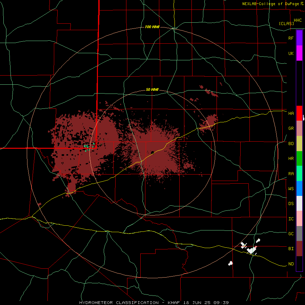This screenshot has width=305, height=305.
Task: Click the HR legend label
Action: coord(291,159)
